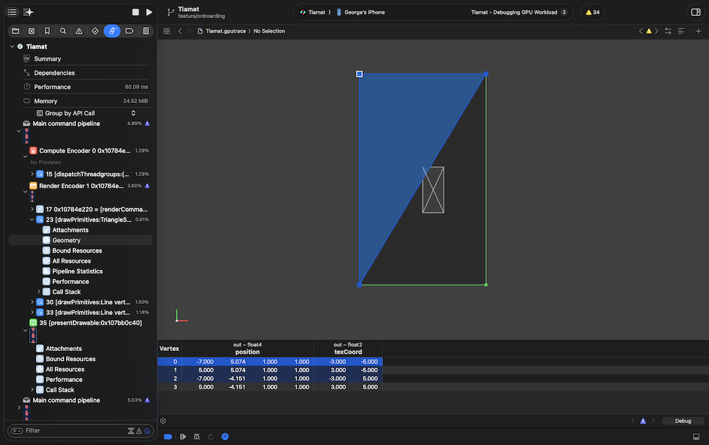
Task: Toggle the breakpoints activation button
Action: 168,437
